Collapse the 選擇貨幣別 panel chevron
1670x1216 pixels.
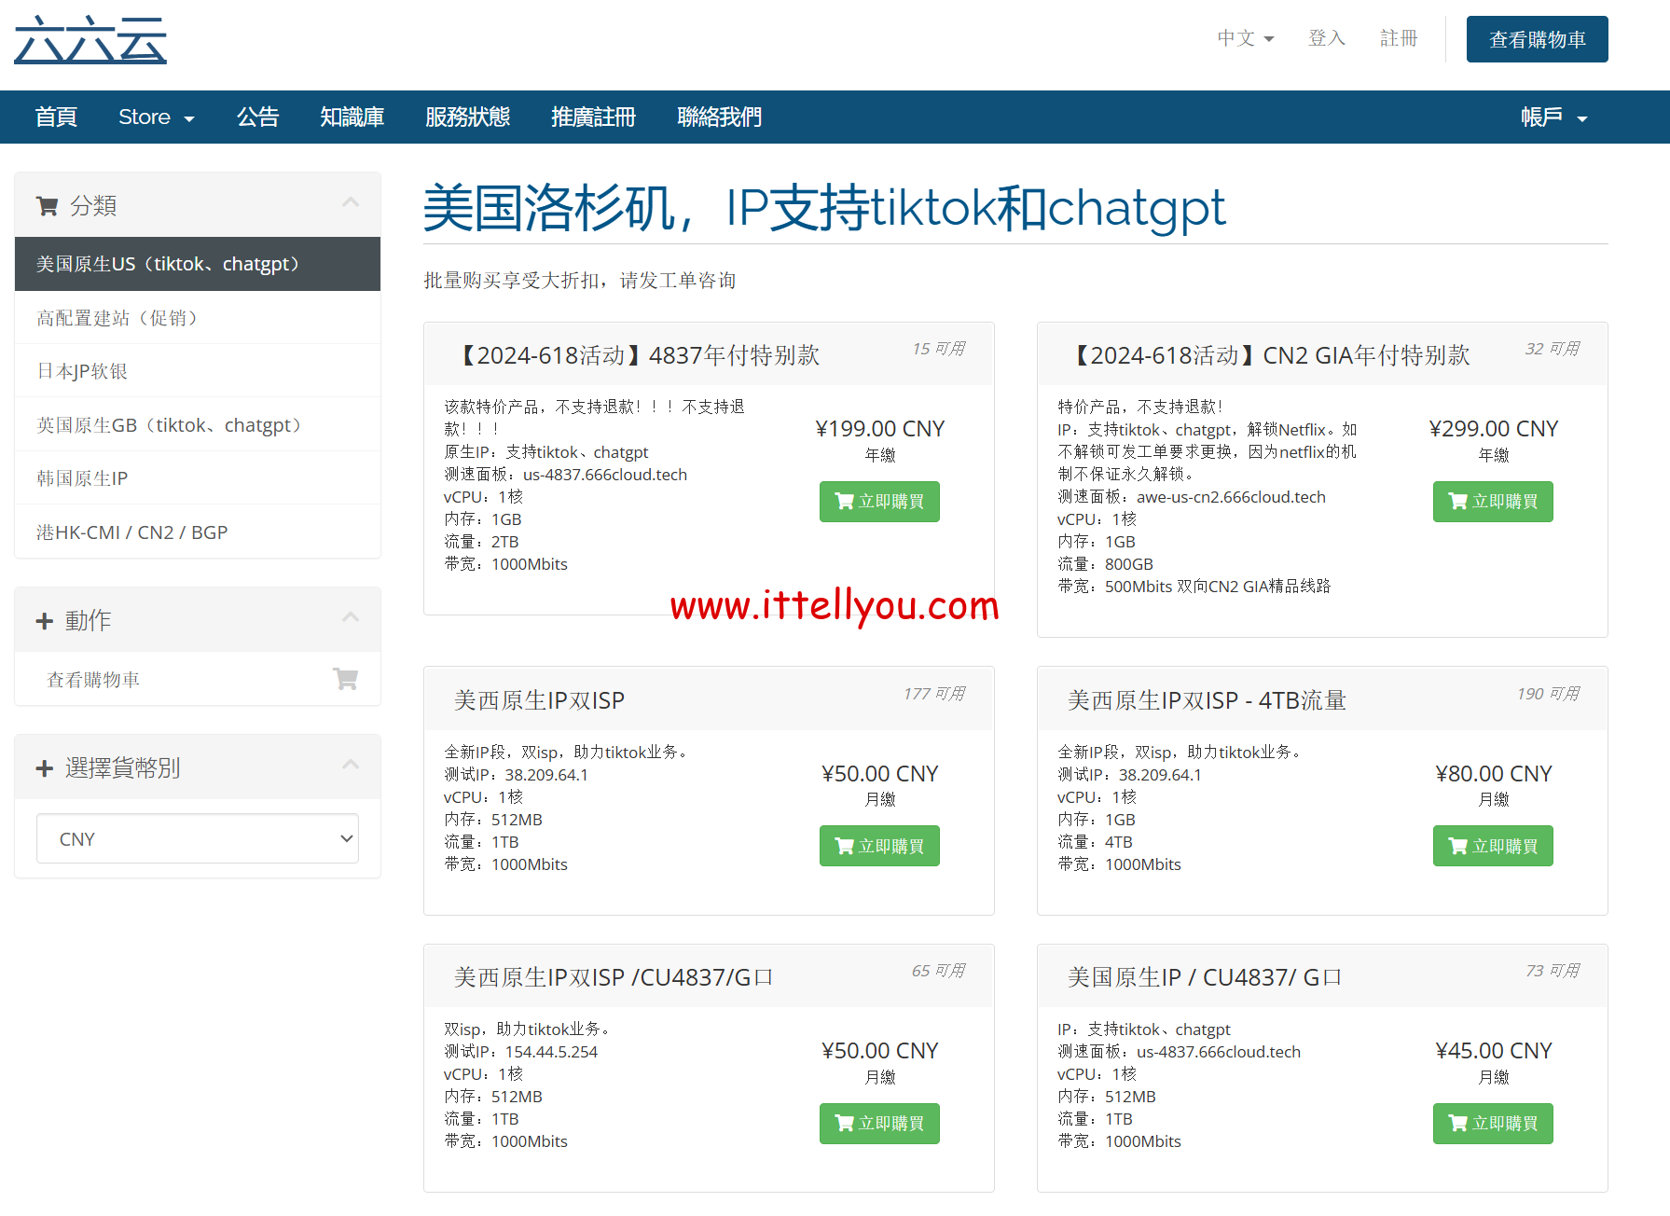click(x=351, y=765)
